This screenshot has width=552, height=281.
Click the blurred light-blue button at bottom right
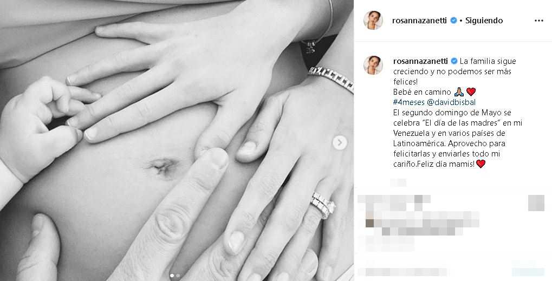(x=528, y=271)
